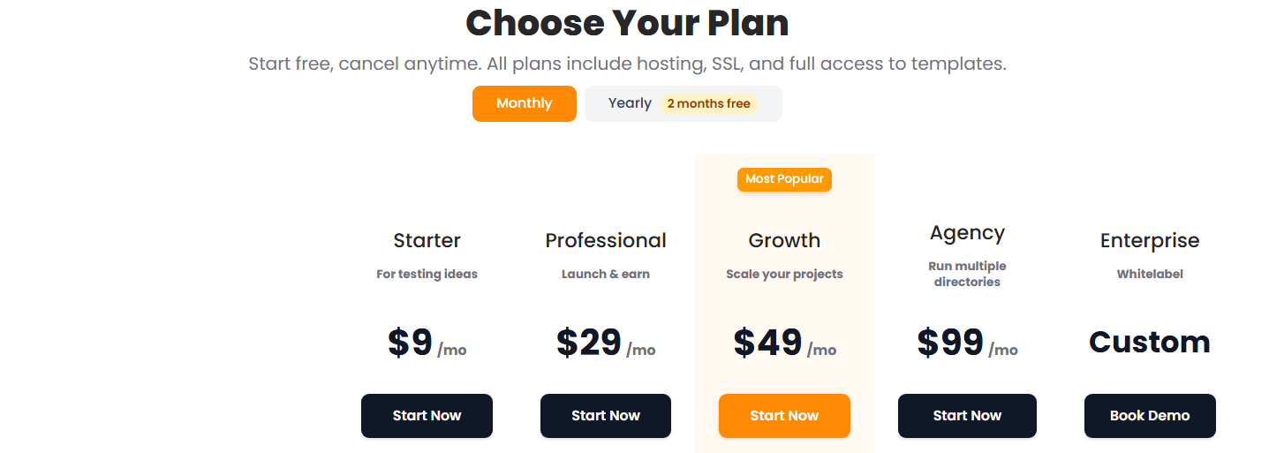This screenshot has height=453, width=1284.
Task: Select the Agency plan heading
Action: tap(967, 233)
